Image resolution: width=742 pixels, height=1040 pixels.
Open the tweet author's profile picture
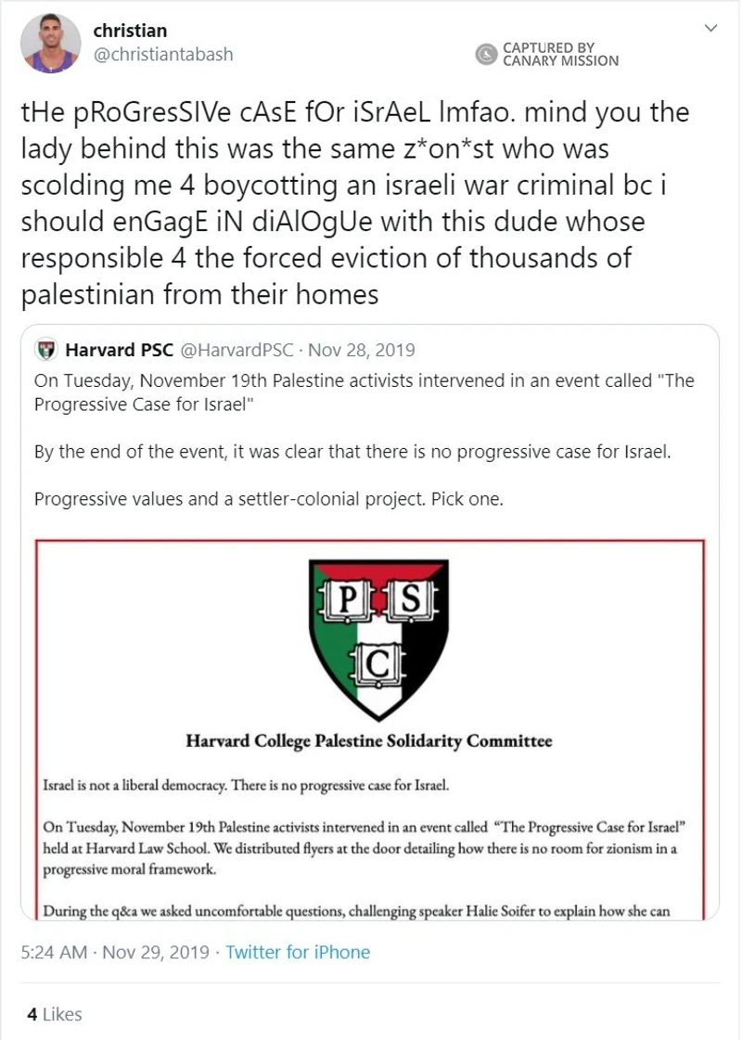(x=51, y=43)
